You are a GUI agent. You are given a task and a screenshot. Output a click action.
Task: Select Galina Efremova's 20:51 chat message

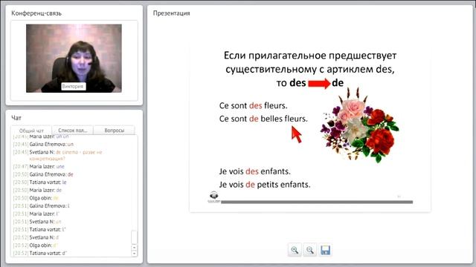42,206
